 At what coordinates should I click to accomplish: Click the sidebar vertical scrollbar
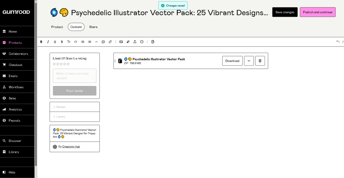[36, 84]
